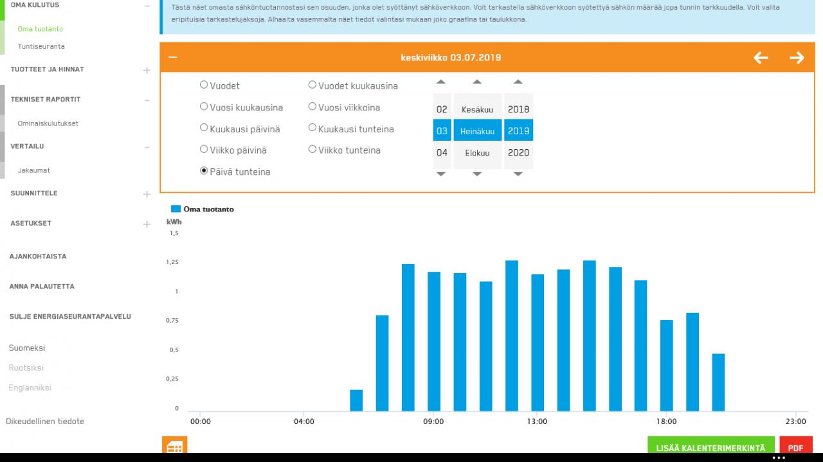823x462 pixels.
Task: Switch language to Suomeksi
Action: coord(27,348)
